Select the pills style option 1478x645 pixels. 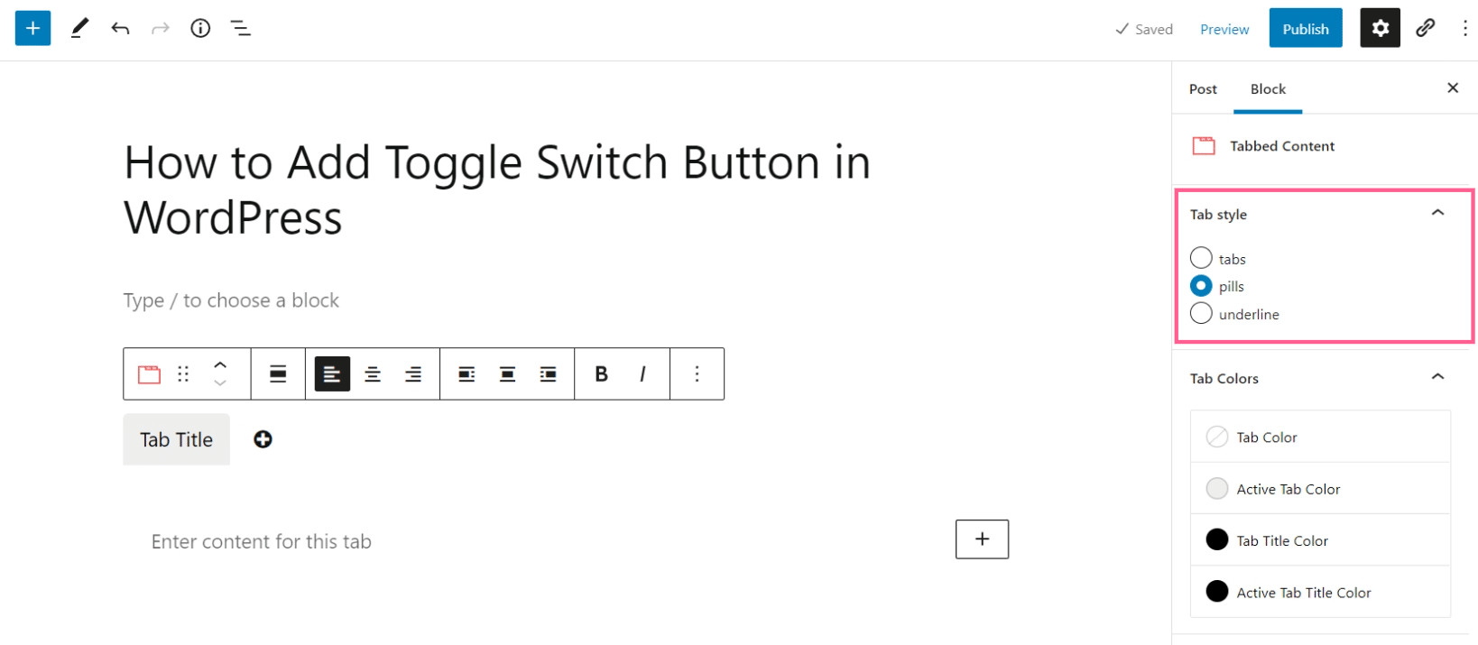(1201, 286)
